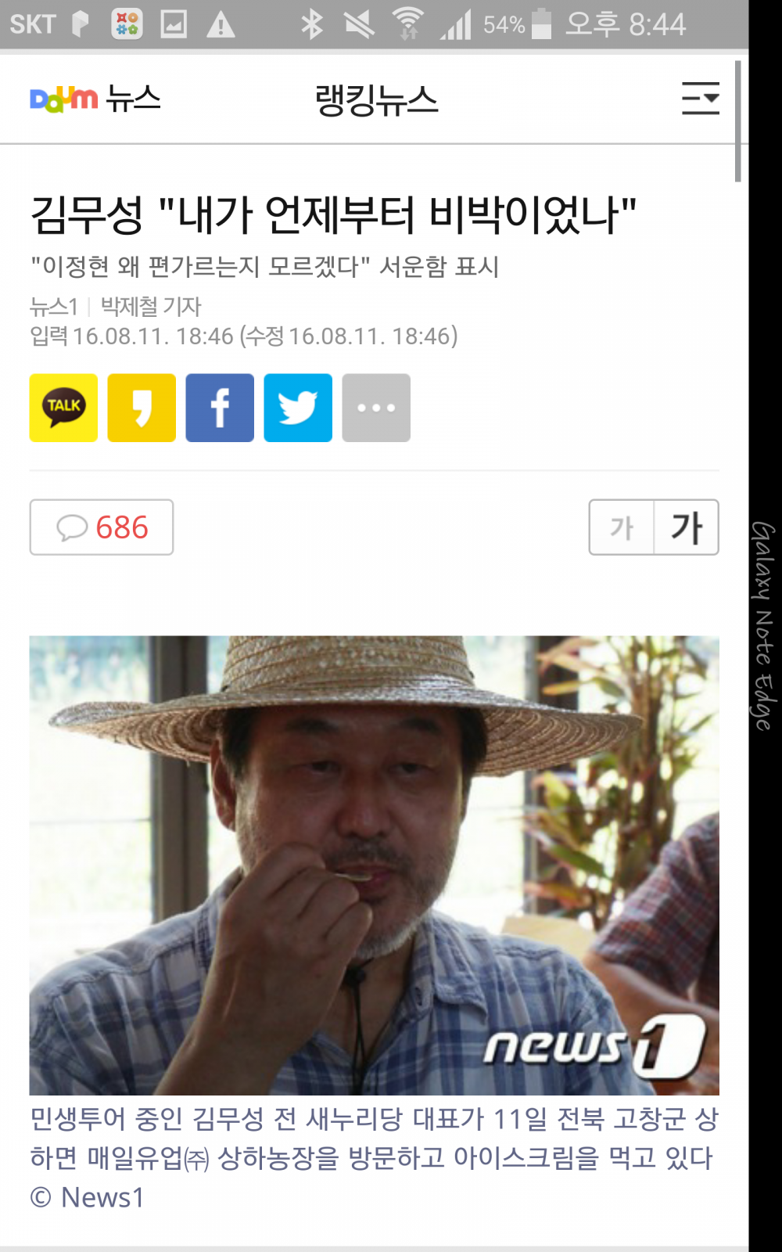Go to 뉴스 home beside Daum logo
The image size is (782, 1252).
tap(134, 99)
